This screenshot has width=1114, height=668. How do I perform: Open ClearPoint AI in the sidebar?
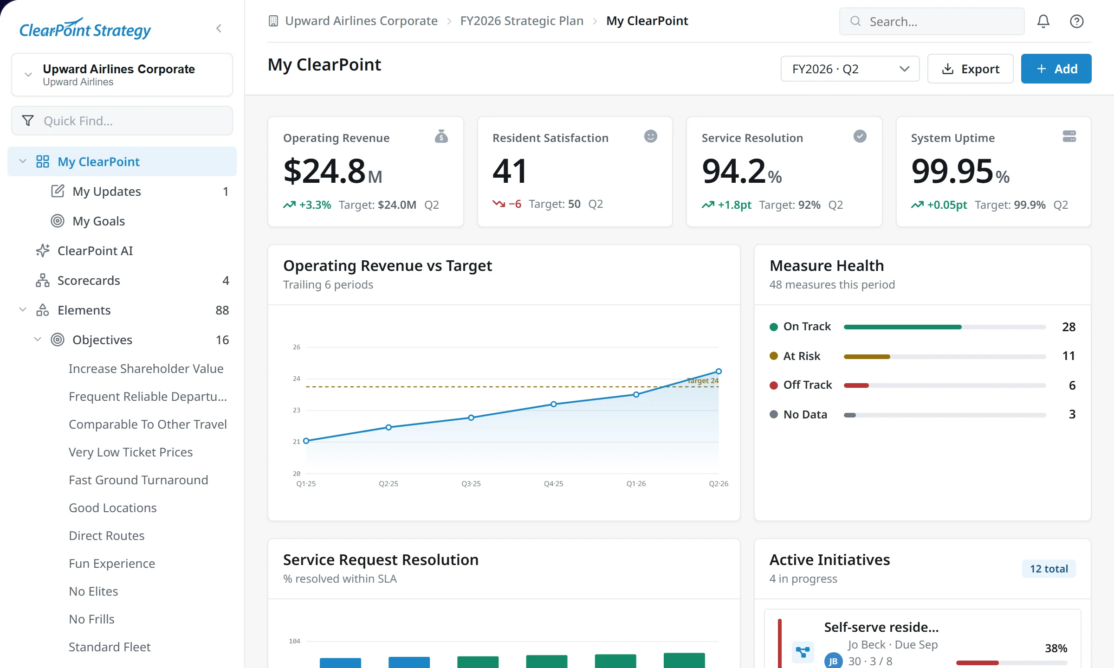(122, 250)
